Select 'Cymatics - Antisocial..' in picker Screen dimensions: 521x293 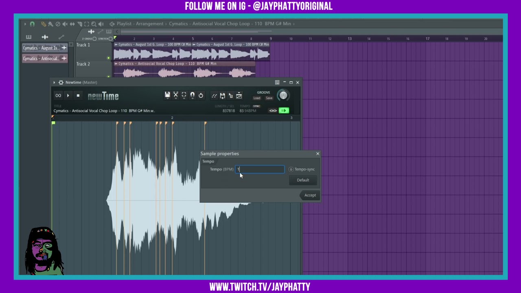45,59
